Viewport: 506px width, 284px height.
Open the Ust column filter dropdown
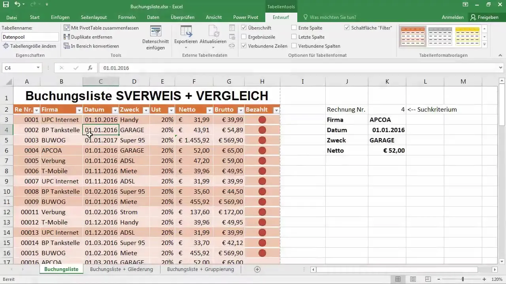pyautogui.click(x=171, y=110)
